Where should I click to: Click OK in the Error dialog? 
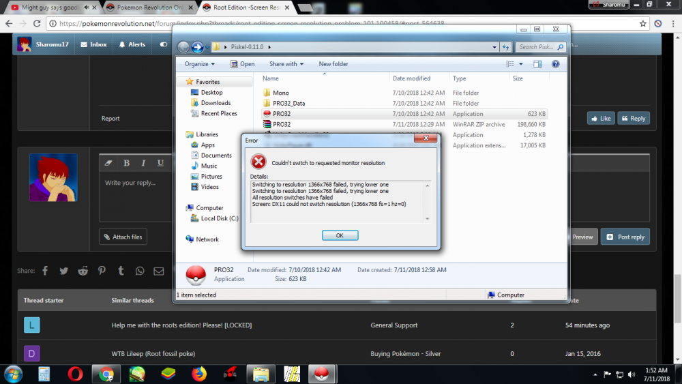click(x=340, y=235)
